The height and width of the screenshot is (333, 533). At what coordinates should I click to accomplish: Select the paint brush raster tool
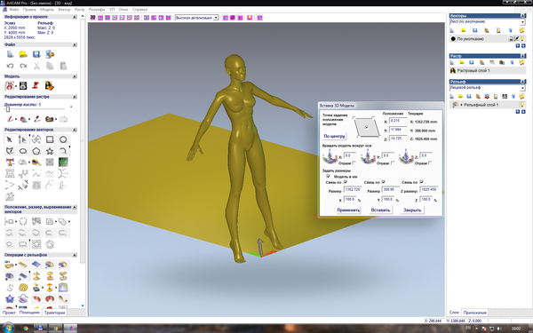click(x=10, y=119)
